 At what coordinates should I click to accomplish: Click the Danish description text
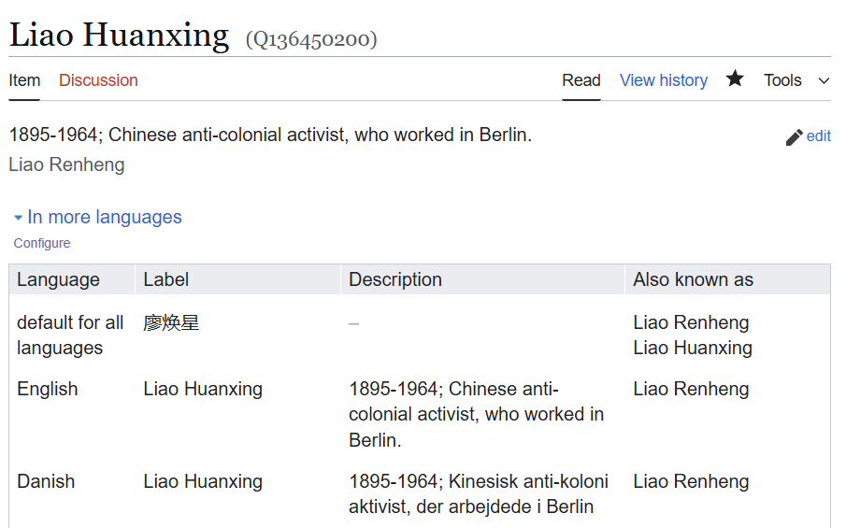[x=478, y=494]
